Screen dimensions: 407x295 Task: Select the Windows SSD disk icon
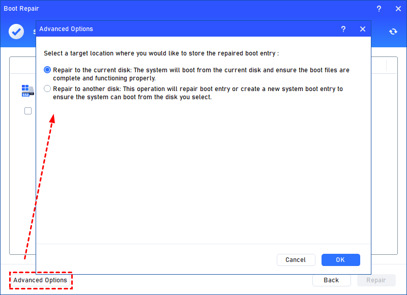(x=27, y=91)
